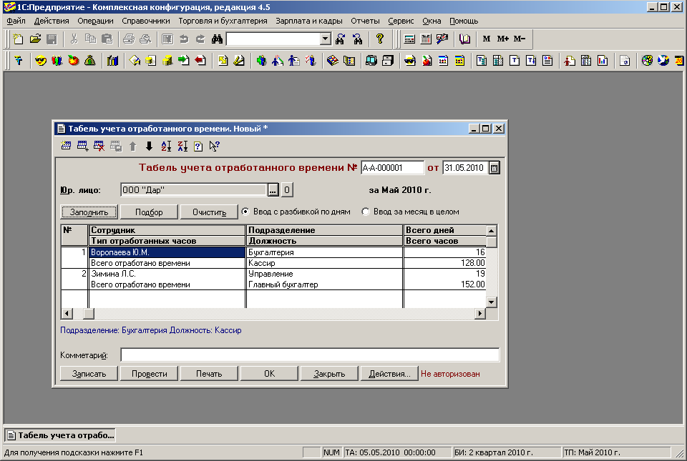The width and height of the screenshot is (687, 461).
Task: Click the Заполнить button
Action: pyautogui.click(x=89, y=212)
